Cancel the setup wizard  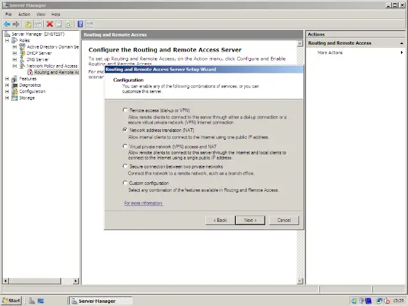tap(284, 220)
